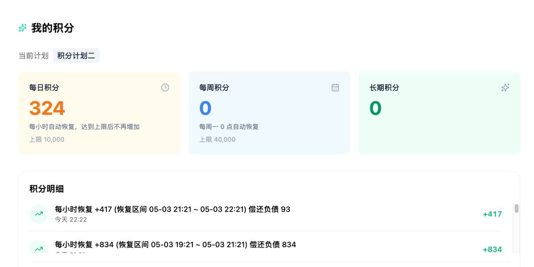
Task: Click the sparkle icon on 长期积分 card
Action: [505, 88]
